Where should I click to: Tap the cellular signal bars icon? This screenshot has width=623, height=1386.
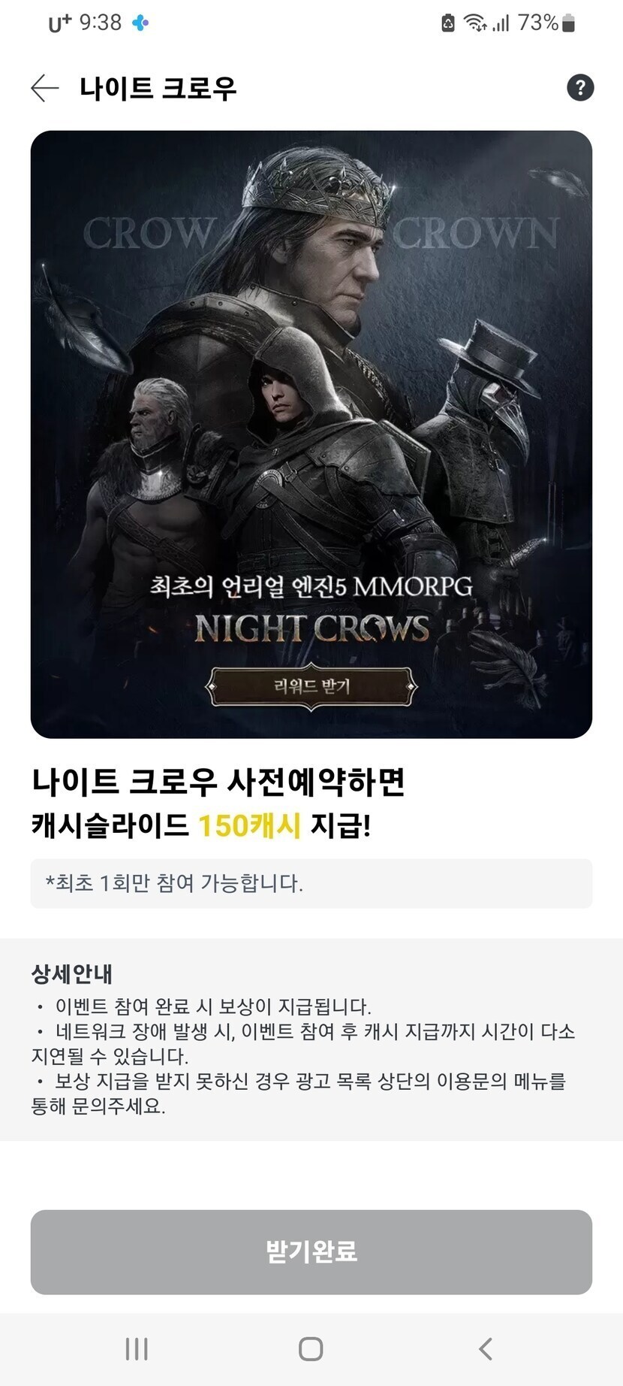pos(501,23)
